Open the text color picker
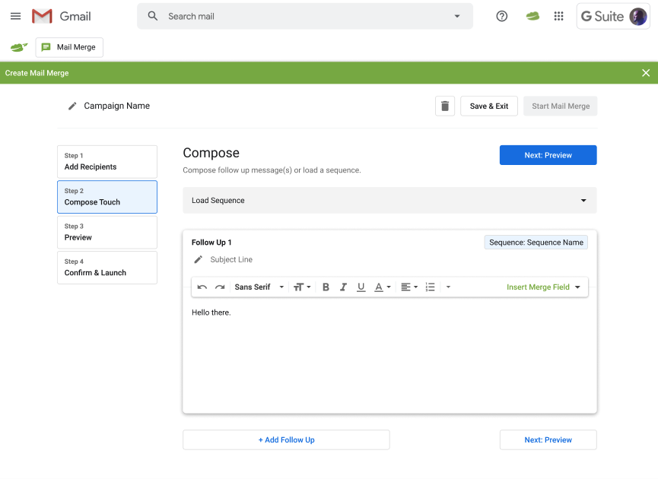 click(382, 287)
